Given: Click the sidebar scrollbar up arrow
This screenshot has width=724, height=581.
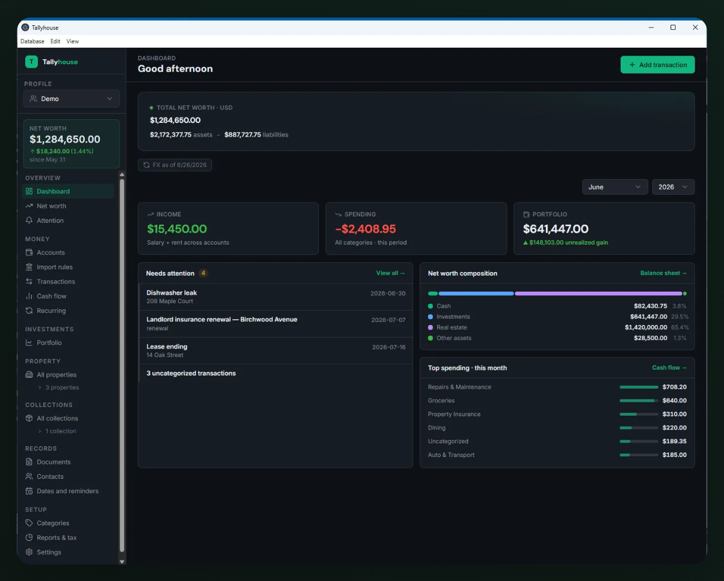Looking at the screenshot, I should 122,174.
